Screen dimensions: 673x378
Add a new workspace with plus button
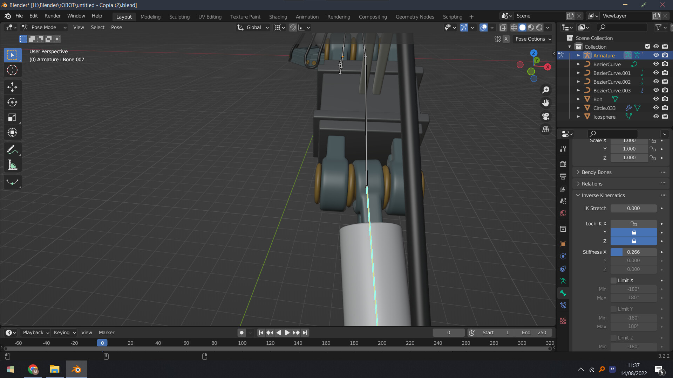[471, 16]
